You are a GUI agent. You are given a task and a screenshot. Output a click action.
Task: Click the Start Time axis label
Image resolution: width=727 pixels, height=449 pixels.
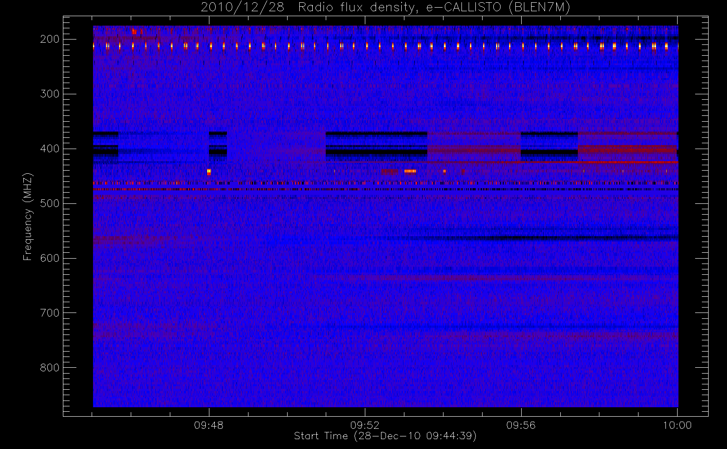point(385,436)
